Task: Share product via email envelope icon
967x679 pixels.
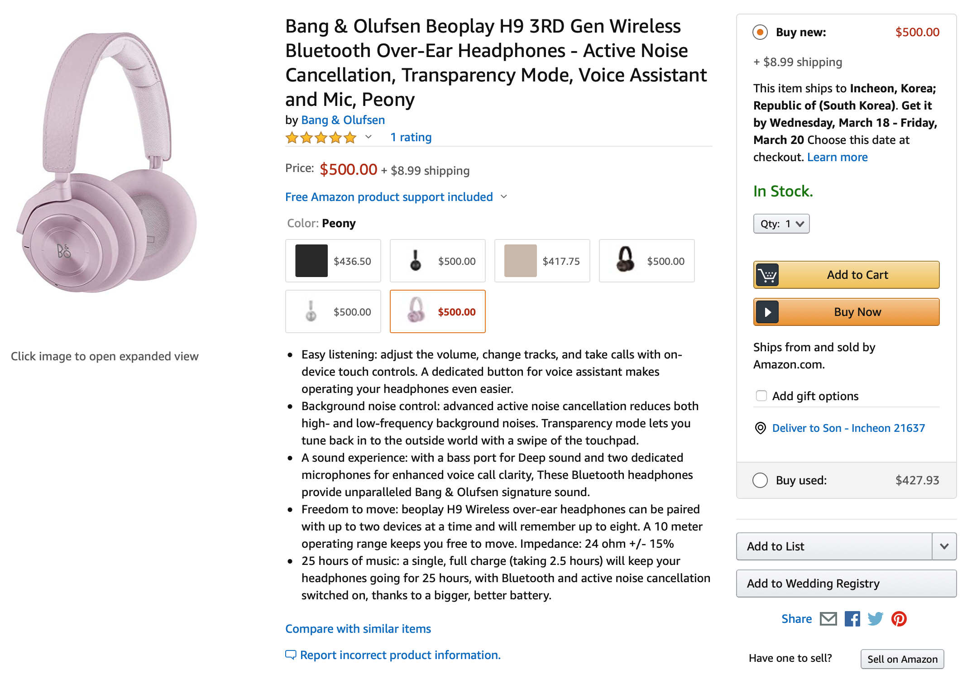Action: (828, 618)
